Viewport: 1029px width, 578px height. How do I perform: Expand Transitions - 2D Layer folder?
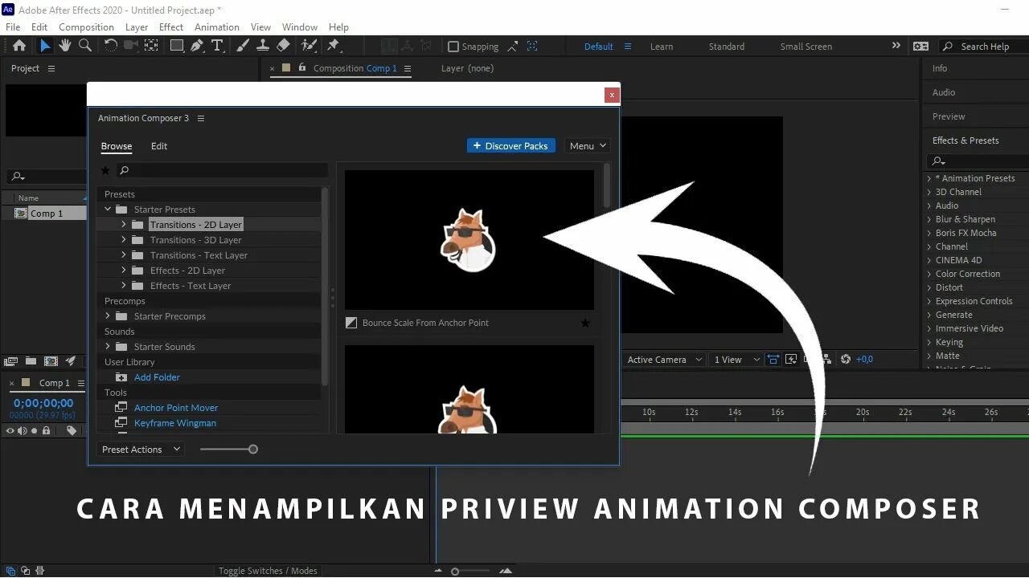(x=123, y=225)
